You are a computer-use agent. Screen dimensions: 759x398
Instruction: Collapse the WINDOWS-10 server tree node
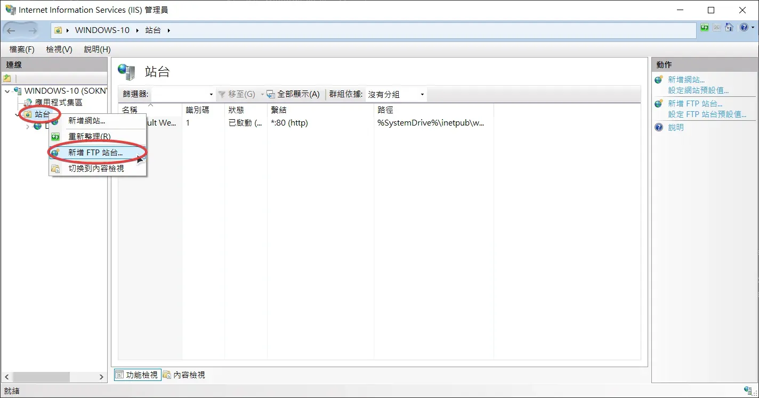7,91
